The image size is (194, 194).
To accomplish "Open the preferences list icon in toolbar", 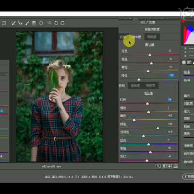I will [49, 23].
